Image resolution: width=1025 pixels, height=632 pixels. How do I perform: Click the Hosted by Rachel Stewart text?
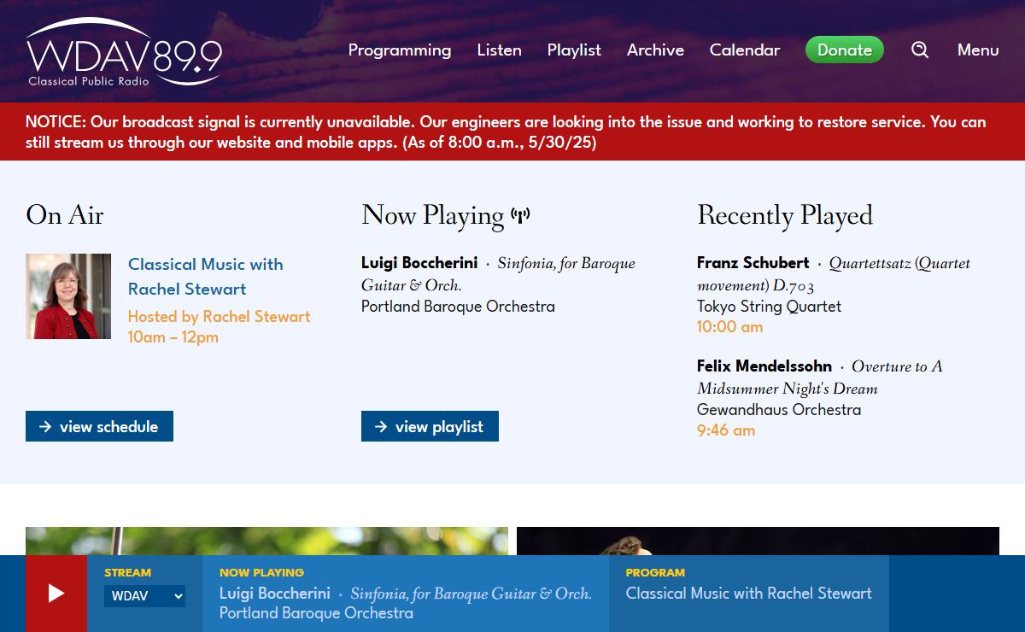click(220, 317)
